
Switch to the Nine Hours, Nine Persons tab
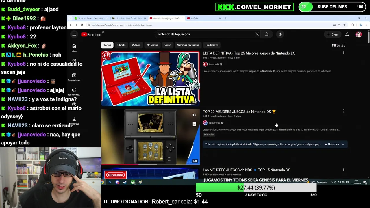click(129, 18)
